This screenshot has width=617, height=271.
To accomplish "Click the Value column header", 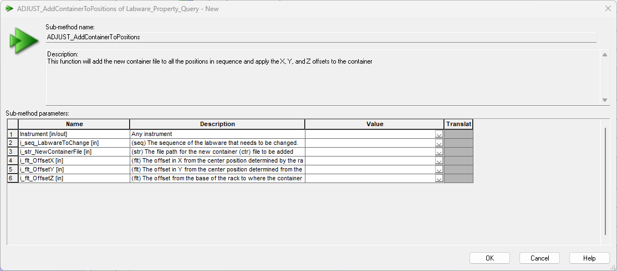I will [x=374, y=124].
